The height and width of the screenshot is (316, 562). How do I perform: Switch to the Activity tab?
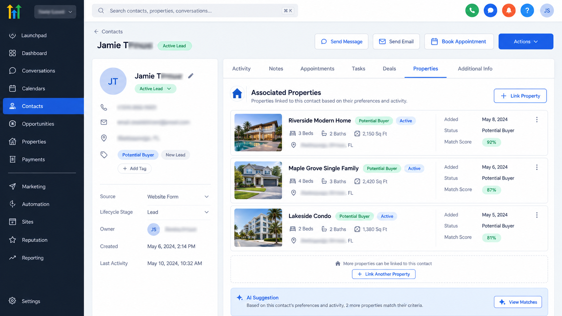(241, 69)
